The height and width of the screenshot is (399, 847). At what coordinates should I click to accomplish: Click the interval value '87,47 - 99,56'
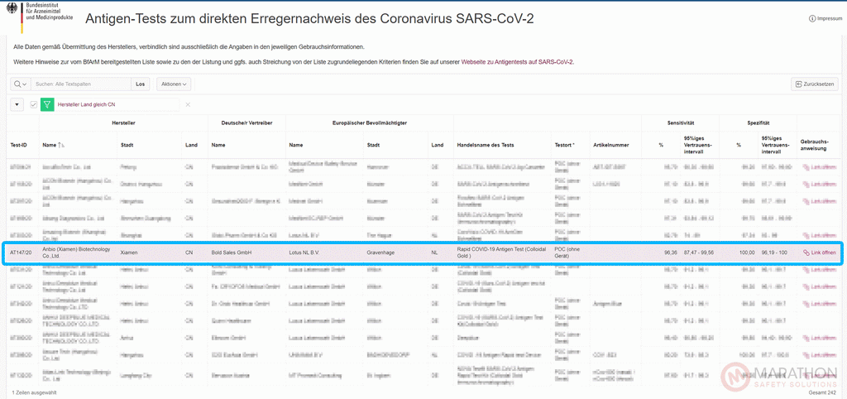699,252
